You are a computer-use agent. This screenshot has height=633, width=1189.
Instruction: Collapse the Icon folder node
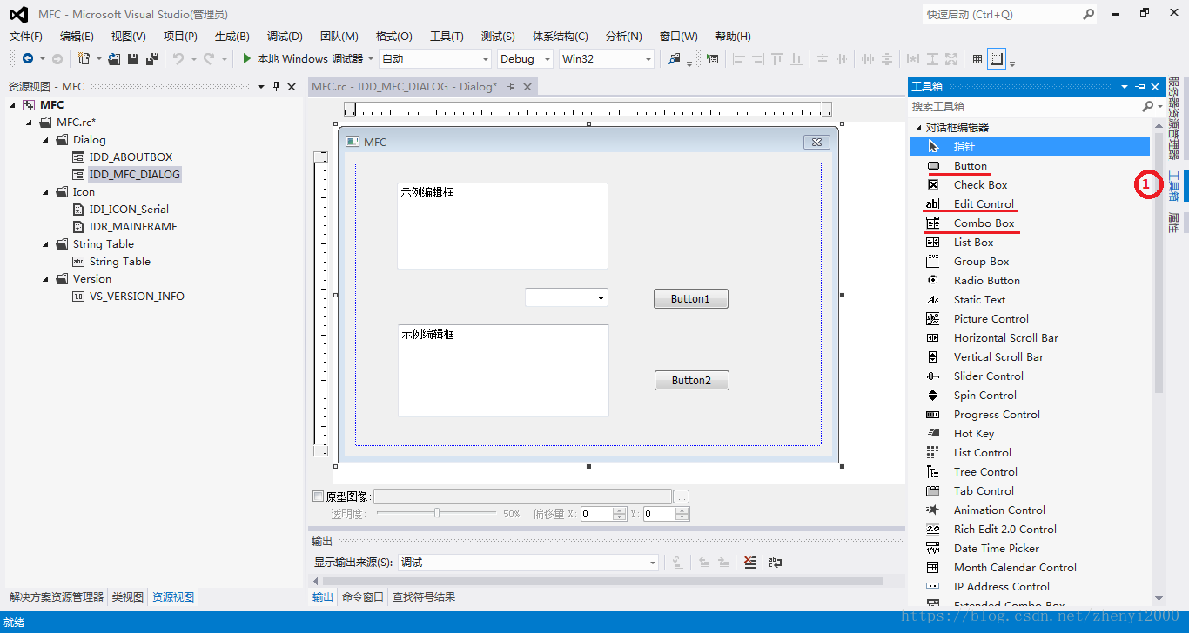pyautogui.click(x=47, y=192)
